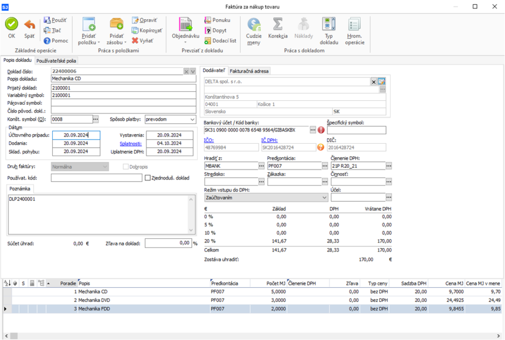
Task: Open the Fakturačná adresa tab
Action: point(249,71)
